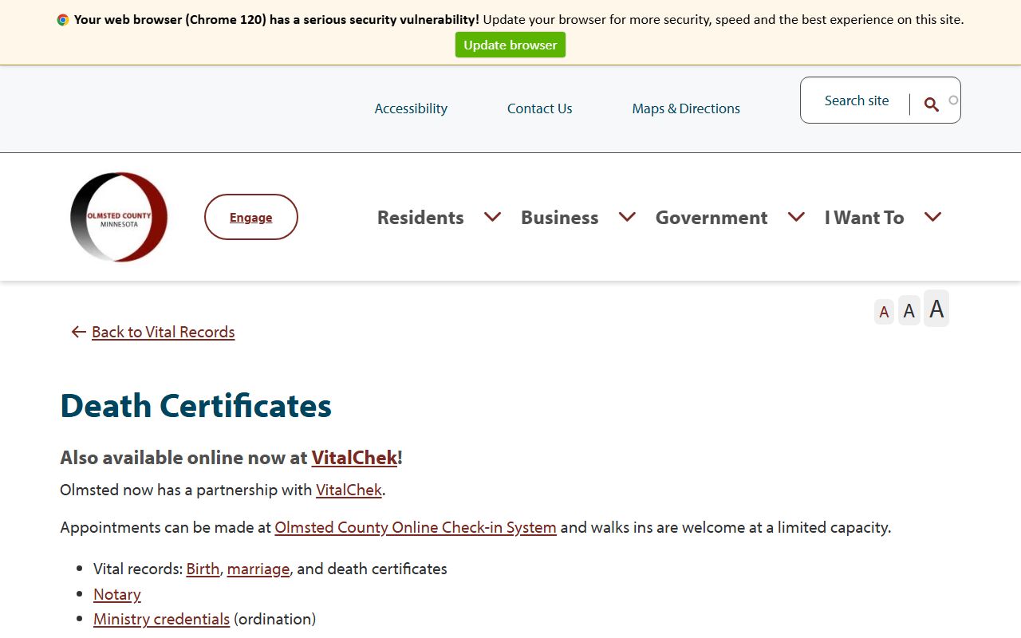Click the Engage button
The height and width of the screenshot is (638, 1021).
(251, 217)
